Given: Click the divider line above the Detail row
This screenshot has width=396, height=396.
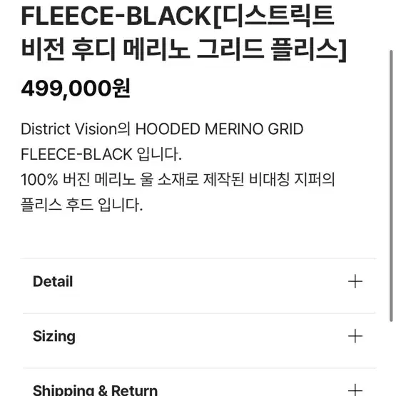Looking at the screenshot, I should point(198,258).
